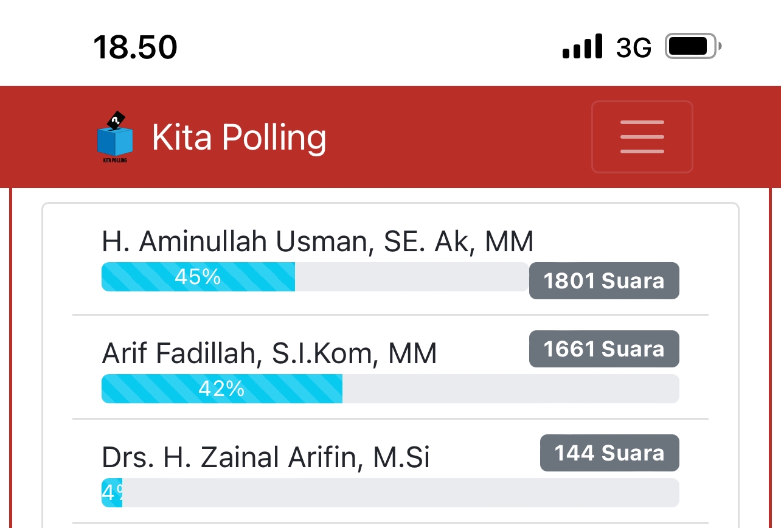Select the 1661 Suara badge
The width and height of the screenshot is (781, 528).
[x=603, y=349]
